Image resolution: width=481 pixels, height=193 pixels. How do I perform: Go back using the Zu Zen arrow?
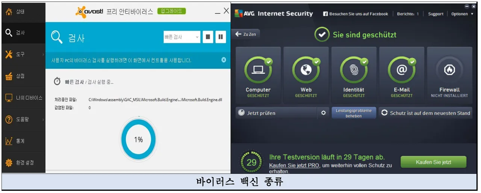(x=245, y=34)
